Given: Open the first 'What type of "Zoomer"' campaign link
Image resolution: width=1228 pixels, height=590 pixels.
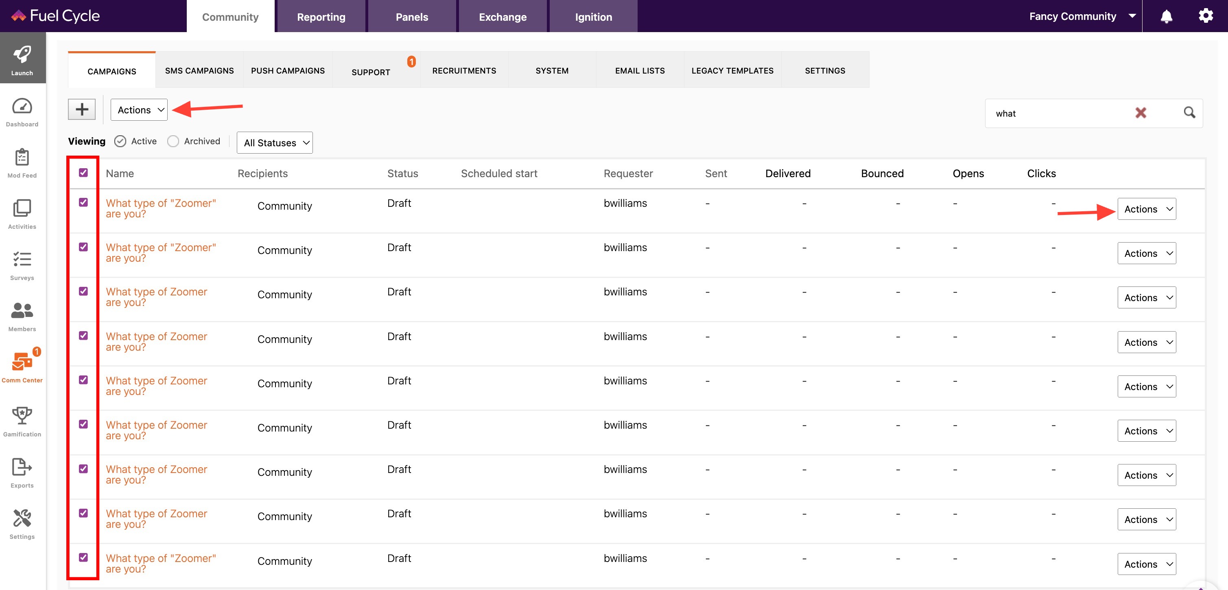Looking at the screenshot, I should pyautogui.click(x=161, y=208).
